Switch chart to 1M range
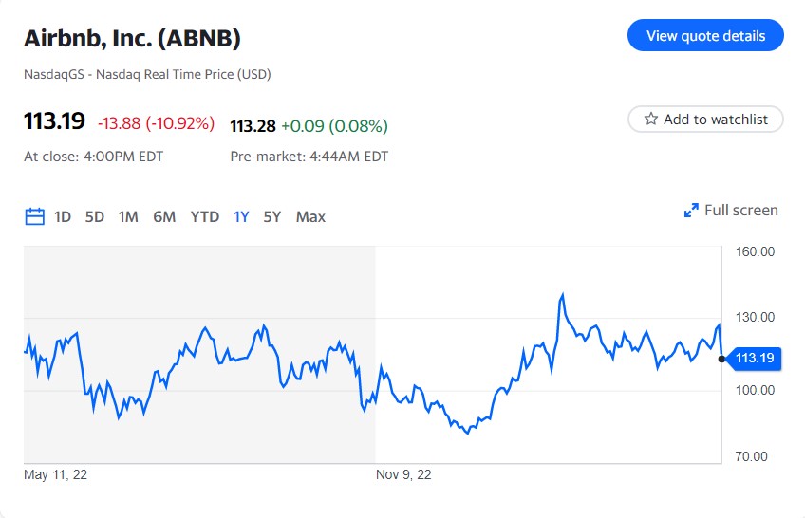Image resolution: width=805 pixels, height=518 pixels. click(x=128, y=217)
